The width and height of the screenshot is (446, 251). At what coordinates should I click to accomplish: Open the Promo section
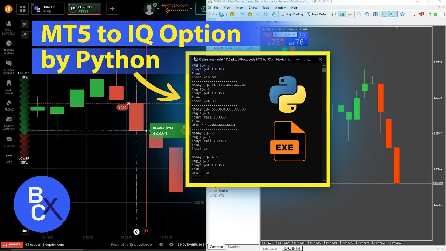tap(9, 105)
